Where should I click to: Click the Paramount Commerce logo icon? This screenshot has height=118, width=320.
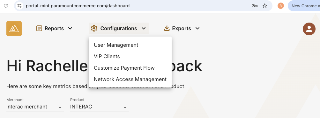[x=14, y=29]
